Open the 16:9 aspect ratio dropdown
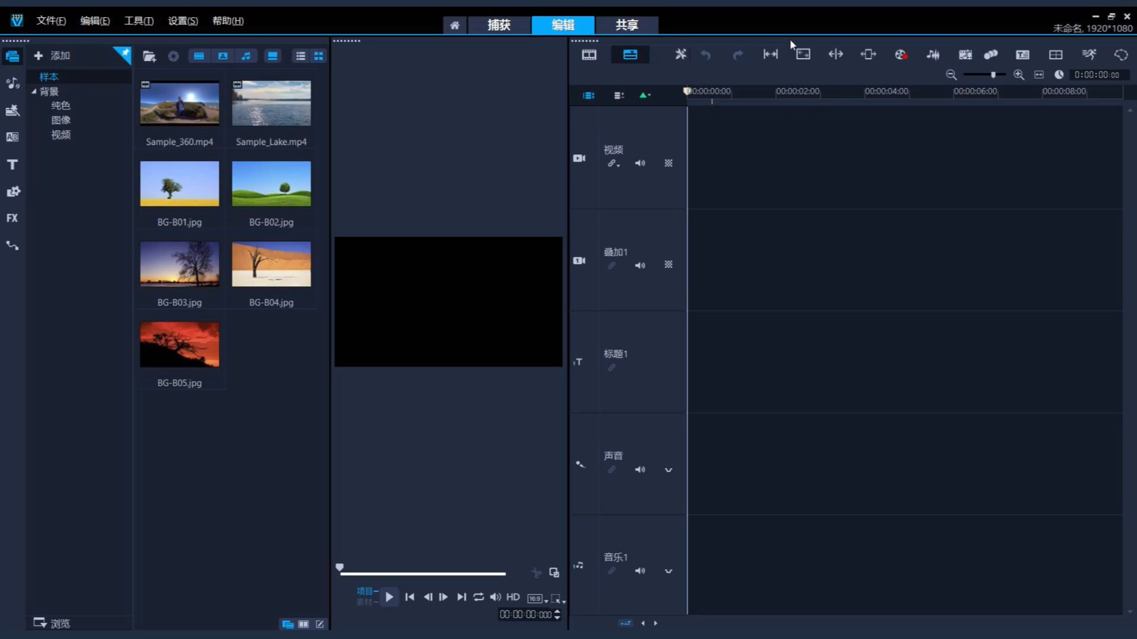 click(x=537, y=599)
